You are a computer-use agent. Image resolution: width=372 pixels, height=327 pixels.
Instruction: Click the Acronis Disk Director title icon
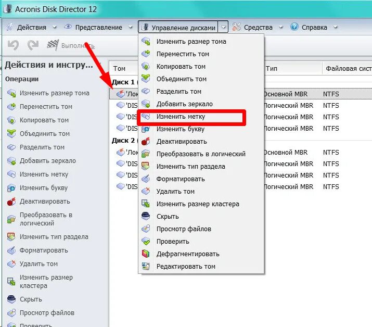[x=8, y=8]
